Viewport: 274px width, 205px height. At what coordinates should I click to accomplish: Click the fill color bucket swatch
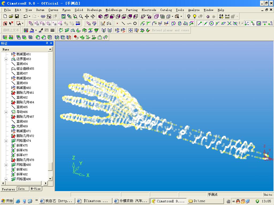tap(32, 30)
